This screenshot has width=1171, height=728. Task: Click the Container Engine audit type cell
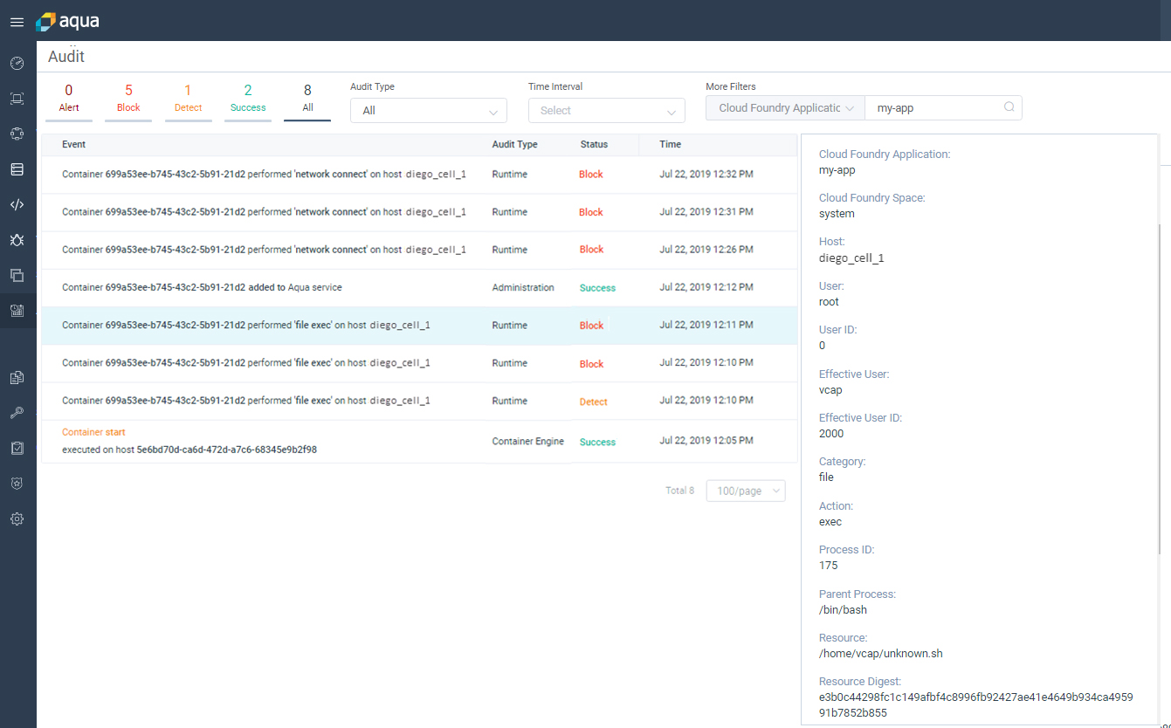(x=528, y=442)
